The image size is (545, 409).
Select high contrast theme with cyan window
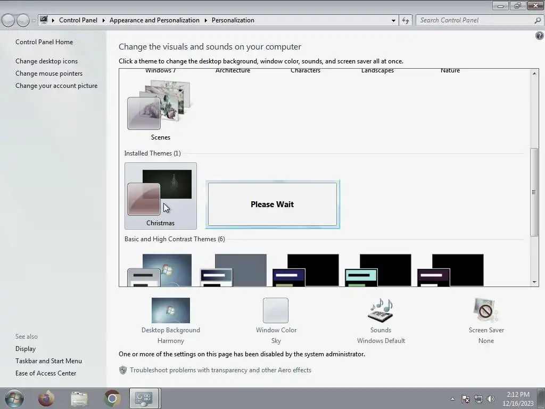point(378,270)
